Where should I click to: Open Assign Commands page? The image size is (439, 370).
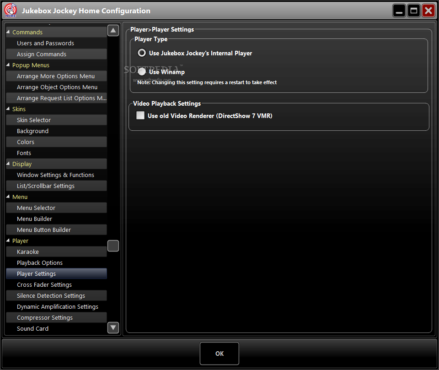coord(57,54)
